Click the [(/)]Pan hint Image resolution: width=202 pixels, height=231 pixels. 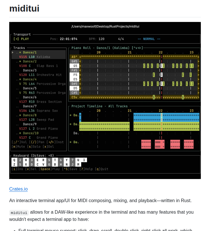click(x=37, y=142)
